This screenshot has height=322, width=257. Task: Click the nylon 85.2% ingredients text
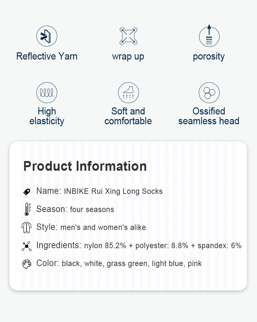[x=163, y=246]
